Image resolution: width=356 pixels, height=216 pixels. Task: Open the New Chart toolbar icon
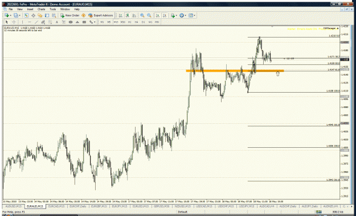coord(7,15)
